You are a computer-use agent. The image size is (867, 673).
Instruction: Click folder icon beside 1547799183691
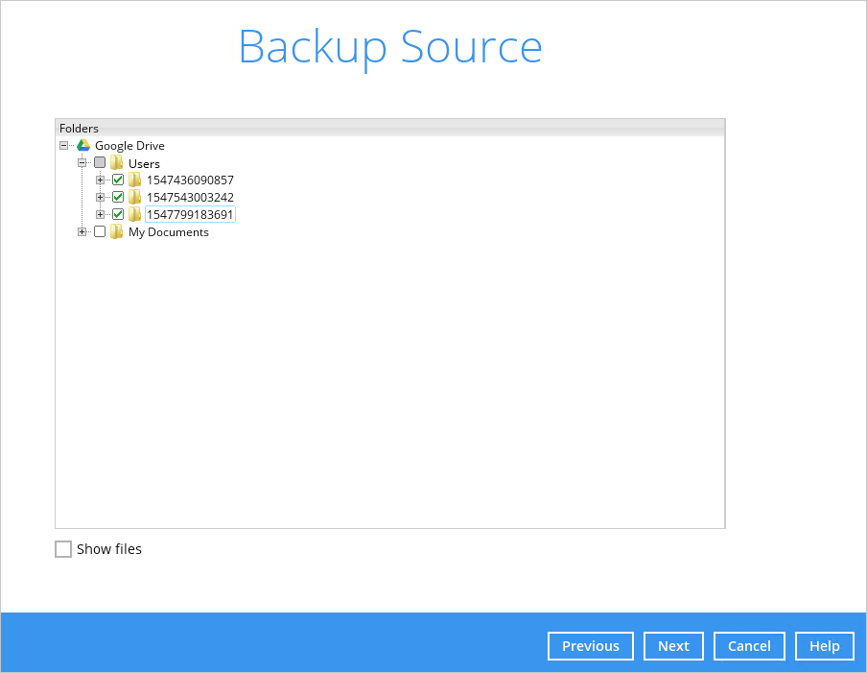134,214
